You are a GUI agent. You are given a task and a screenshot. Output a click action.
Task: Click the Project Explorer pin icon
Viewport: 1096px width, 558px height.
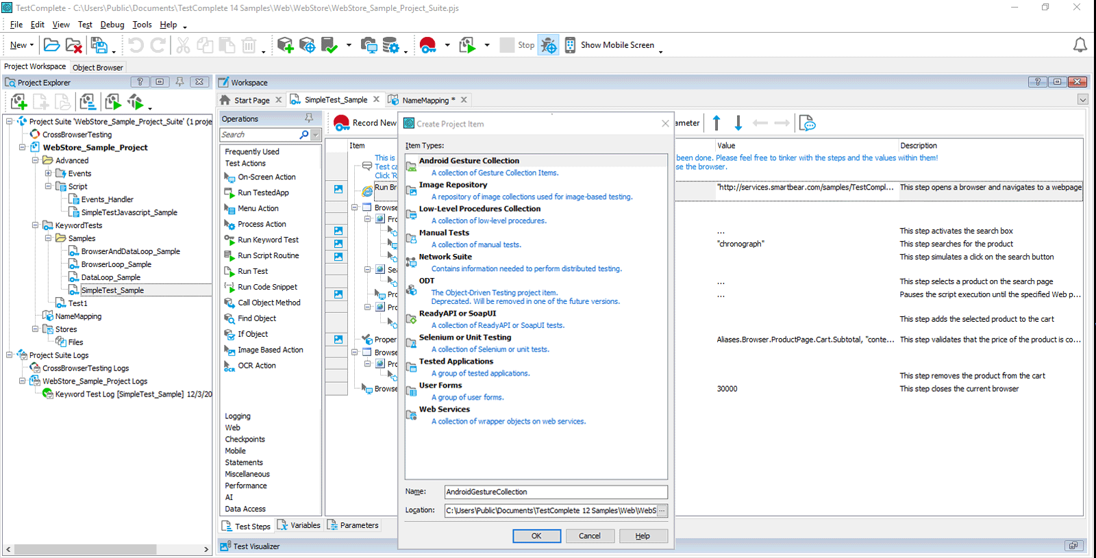pos(179,82)
